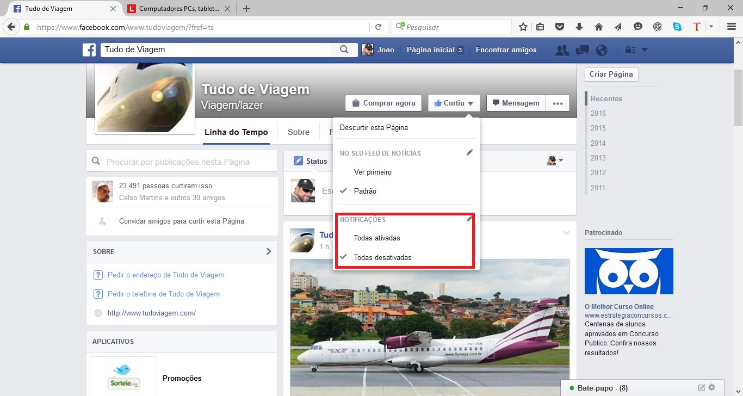The width and height of the screenshot is (743, 396).
Task: Open account dropdown arrow in Facebook bar
Action: [645, 50]
